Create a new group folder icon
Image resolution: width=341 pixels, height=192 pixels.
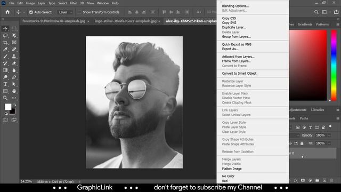click(318, 180)
